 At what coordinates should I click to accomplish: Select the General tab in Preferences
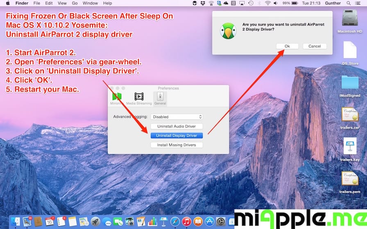(x=160, y=99)
